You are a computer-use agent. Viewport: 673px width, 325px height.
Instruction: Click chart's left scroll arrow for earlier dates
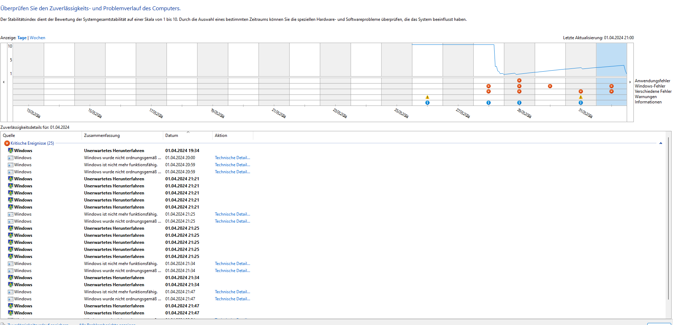click(4, 82)
